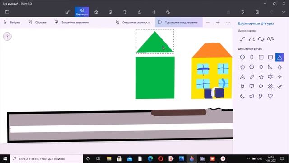Select the rounded square shape
Image resolution: width=289 pixels, height=163 pixels.
tap(270, 58)
